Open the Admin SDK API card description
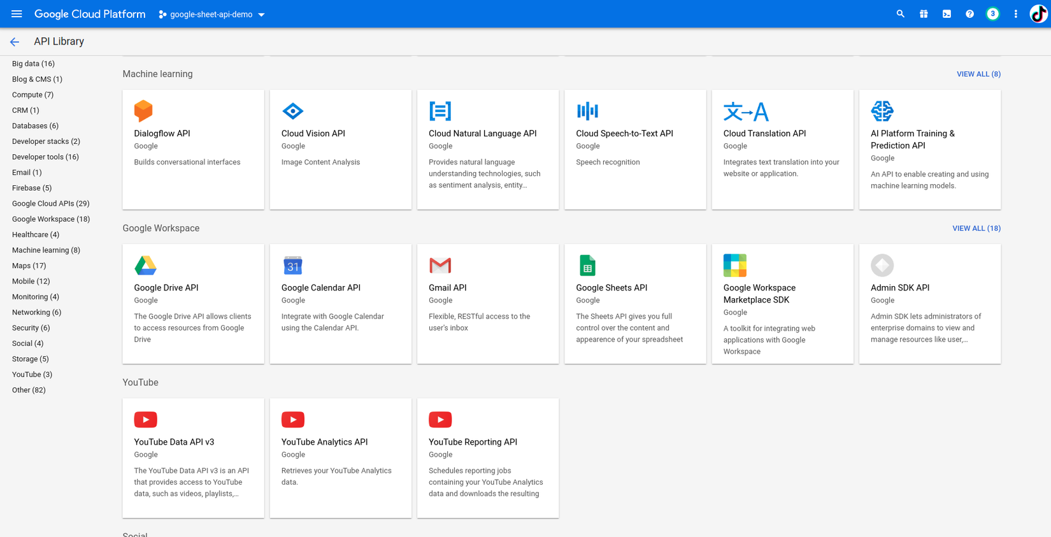1051x537 pixels. 926,328
